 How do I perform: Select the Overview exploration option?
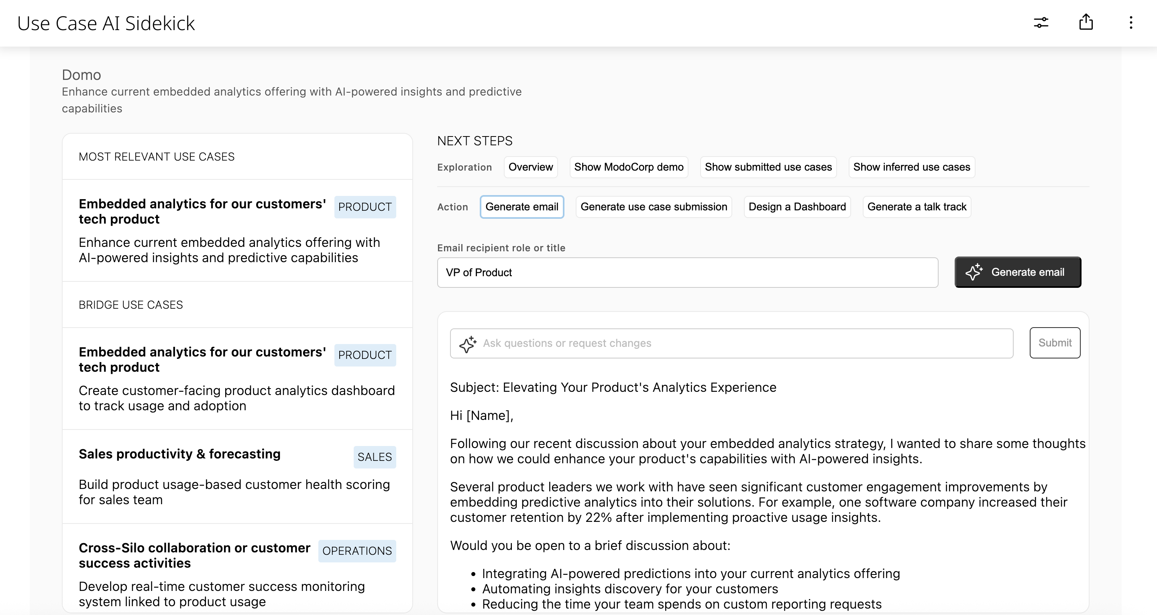point(530,167)
